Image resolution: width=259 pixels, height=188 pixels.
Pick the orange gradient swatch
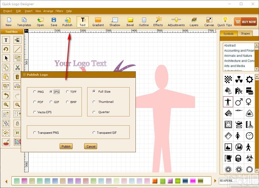[x=155, y=181]
